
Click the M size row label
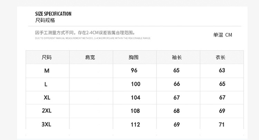(x=47, y=70)
